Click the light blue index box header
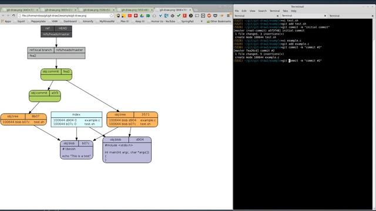Screen dimensions: 376x211 (x=76, y=115)
